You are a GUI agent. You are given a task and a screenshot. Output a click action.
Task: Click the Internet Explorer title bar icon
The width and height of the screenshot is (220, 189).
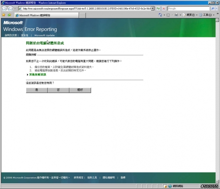click(3, 3)
